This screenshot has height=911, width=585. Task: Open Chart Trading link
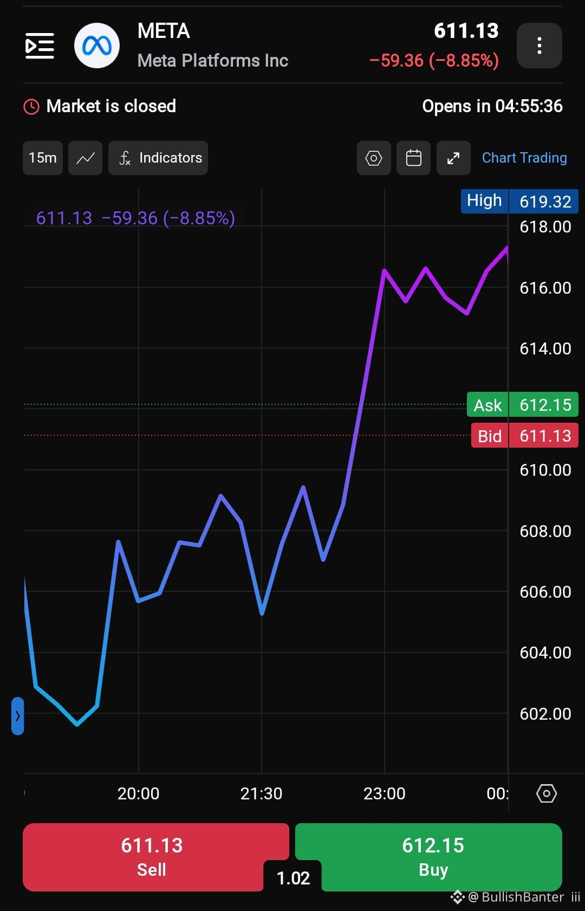pos(524,158)
